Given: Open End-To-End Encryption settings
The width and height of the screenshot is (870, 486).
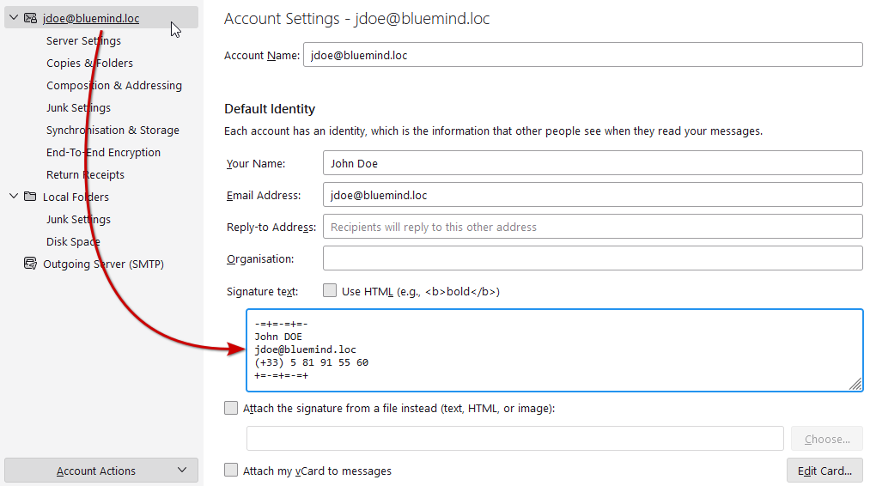Looking at the screenshot, I should [103, 152].
